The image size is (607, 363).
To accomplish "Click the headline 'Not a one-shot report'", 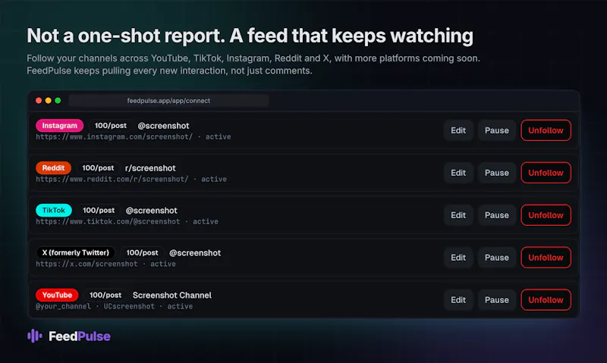I will pyautogui.click(x=126, y=36).
